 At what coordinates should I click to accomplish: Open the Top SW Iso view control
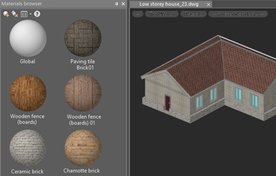click(x=162, y=14)
